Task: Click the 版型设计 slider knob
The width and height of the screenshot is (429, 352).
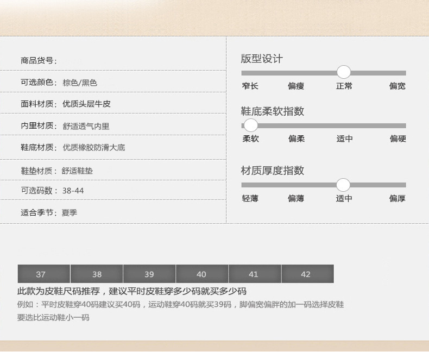Action: click(x=344, y=72)
